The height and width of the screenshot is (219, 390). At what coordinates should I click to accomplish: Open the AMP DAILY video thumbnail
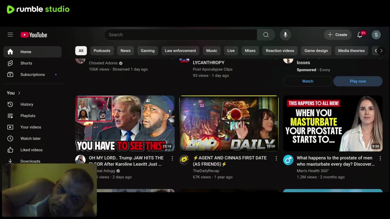coord(229,123)
